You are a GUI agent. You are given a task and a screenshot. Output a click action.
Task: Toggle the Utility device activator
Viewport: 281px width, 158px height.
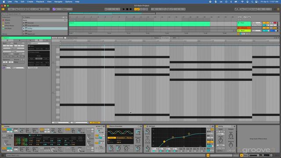[217, 126]
